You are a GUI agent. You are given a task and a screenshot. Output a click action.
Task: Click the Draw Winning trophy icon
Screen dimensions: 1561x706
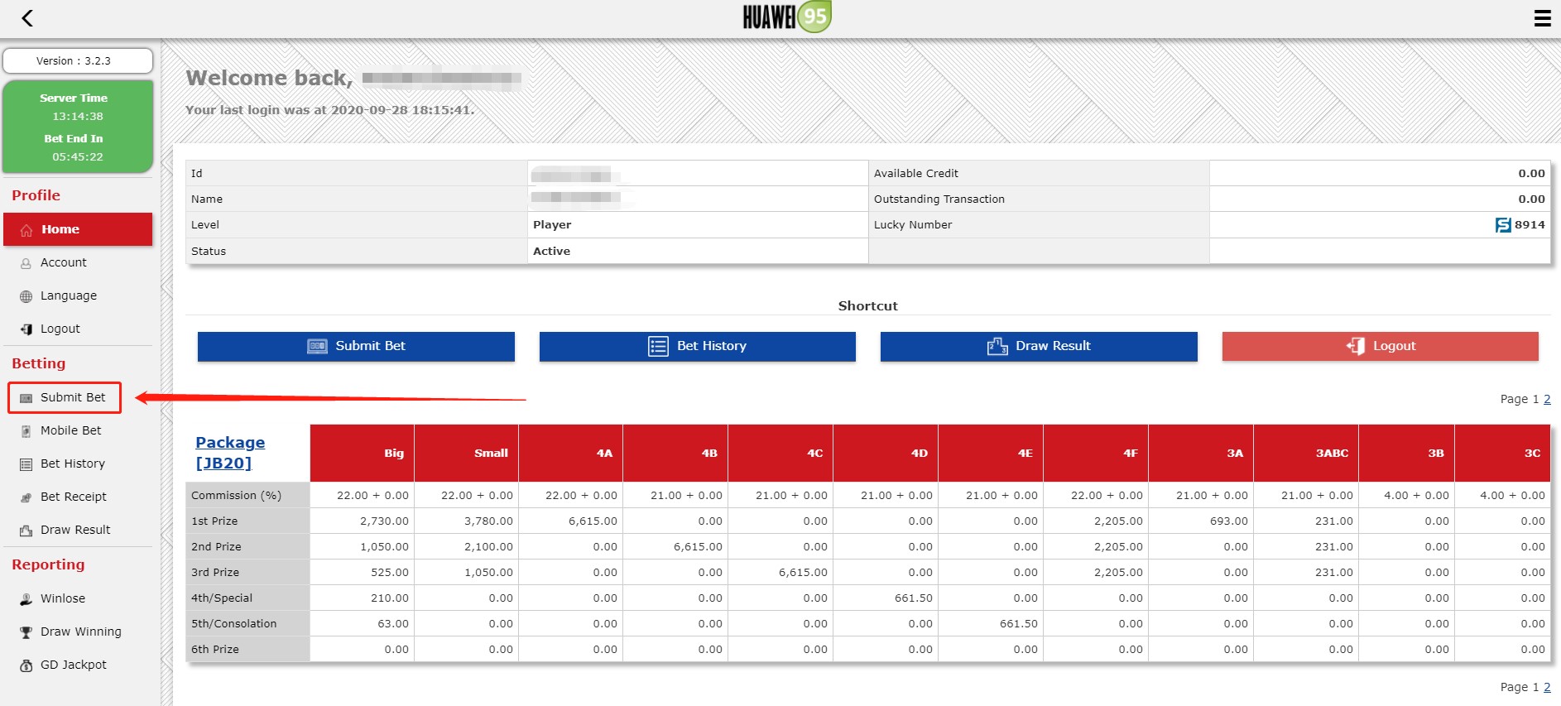click(26, 632)
